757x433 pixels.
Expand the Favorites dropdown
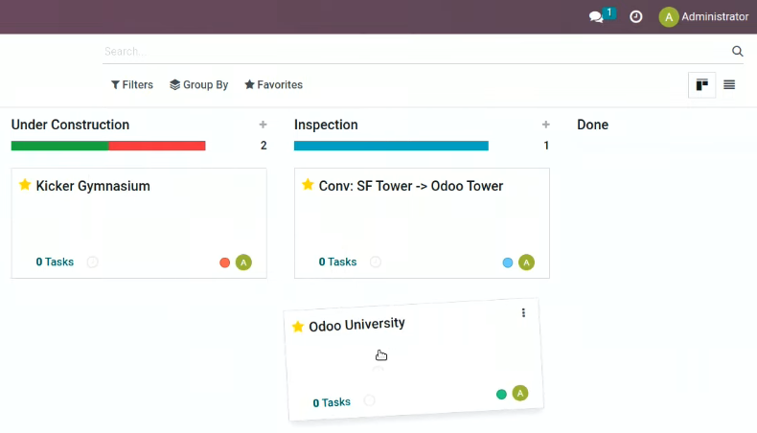point(273,85)
